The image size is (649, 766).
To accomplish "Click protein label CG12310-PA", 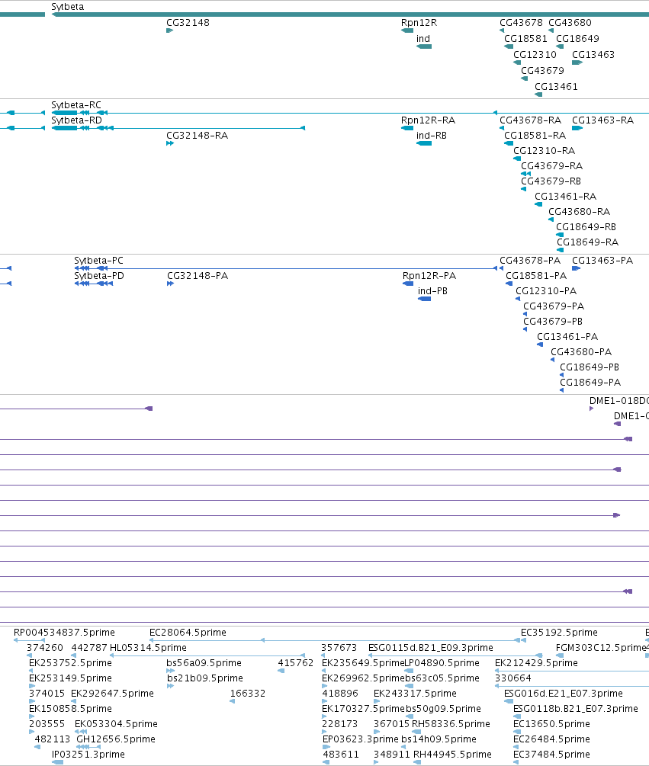I will pyautogui.click(x=546, y=290).
